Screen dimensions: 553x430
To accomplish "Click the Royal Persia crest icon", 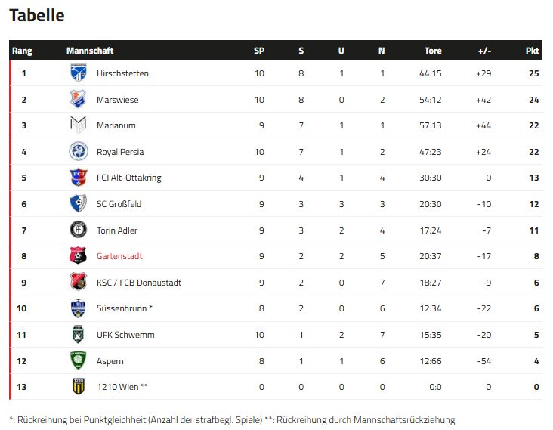I will coord(79,152).
